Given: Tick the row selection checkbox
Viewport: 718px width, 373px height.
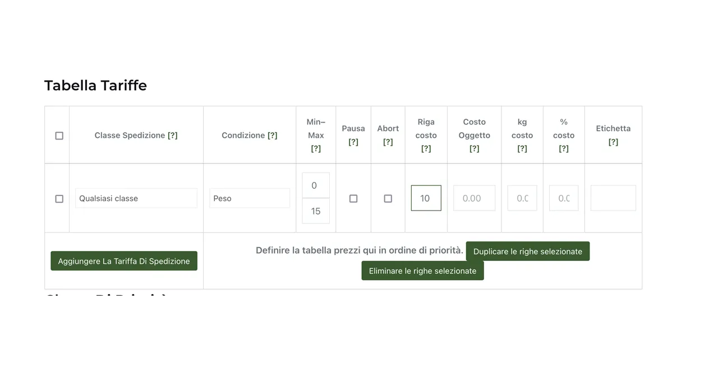Looking at the screenshot, I should [x=59, y=199].
